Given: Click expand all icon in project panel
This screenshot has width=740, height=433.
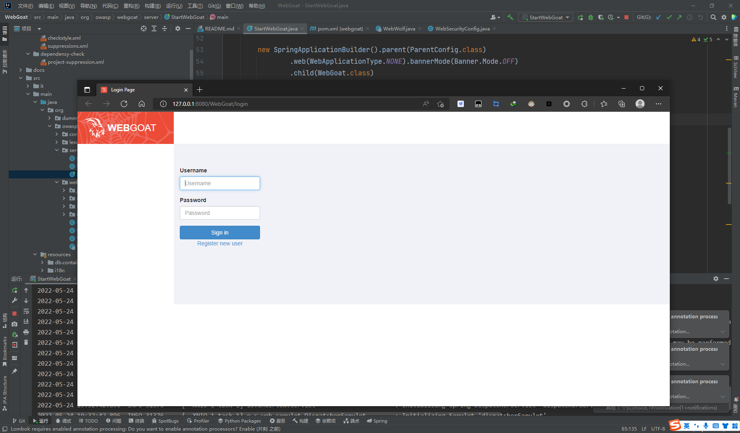Looking at the screenshot, I should click(x=154, y=28).
